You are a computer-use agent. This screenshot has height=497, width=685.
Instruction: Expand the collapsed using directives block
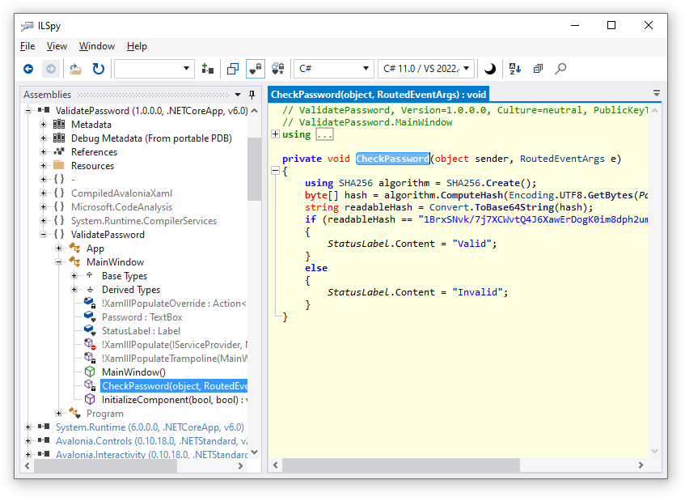point(276,134)
